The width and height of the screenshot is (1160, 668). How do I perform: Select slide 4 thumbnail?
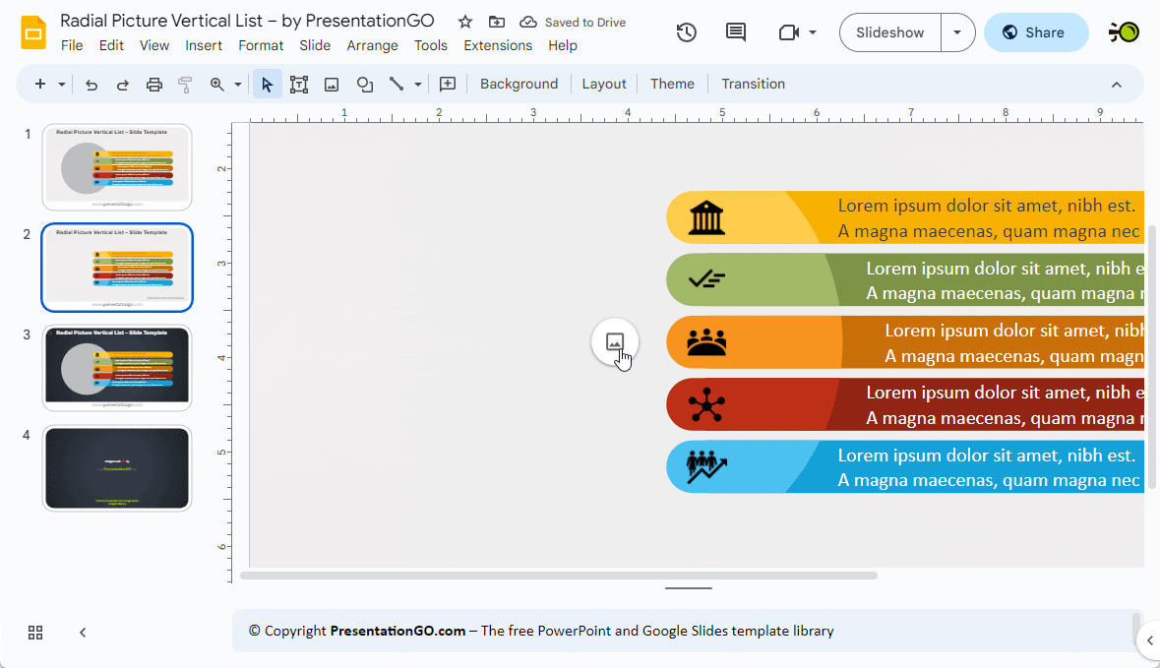coord(117,467)
